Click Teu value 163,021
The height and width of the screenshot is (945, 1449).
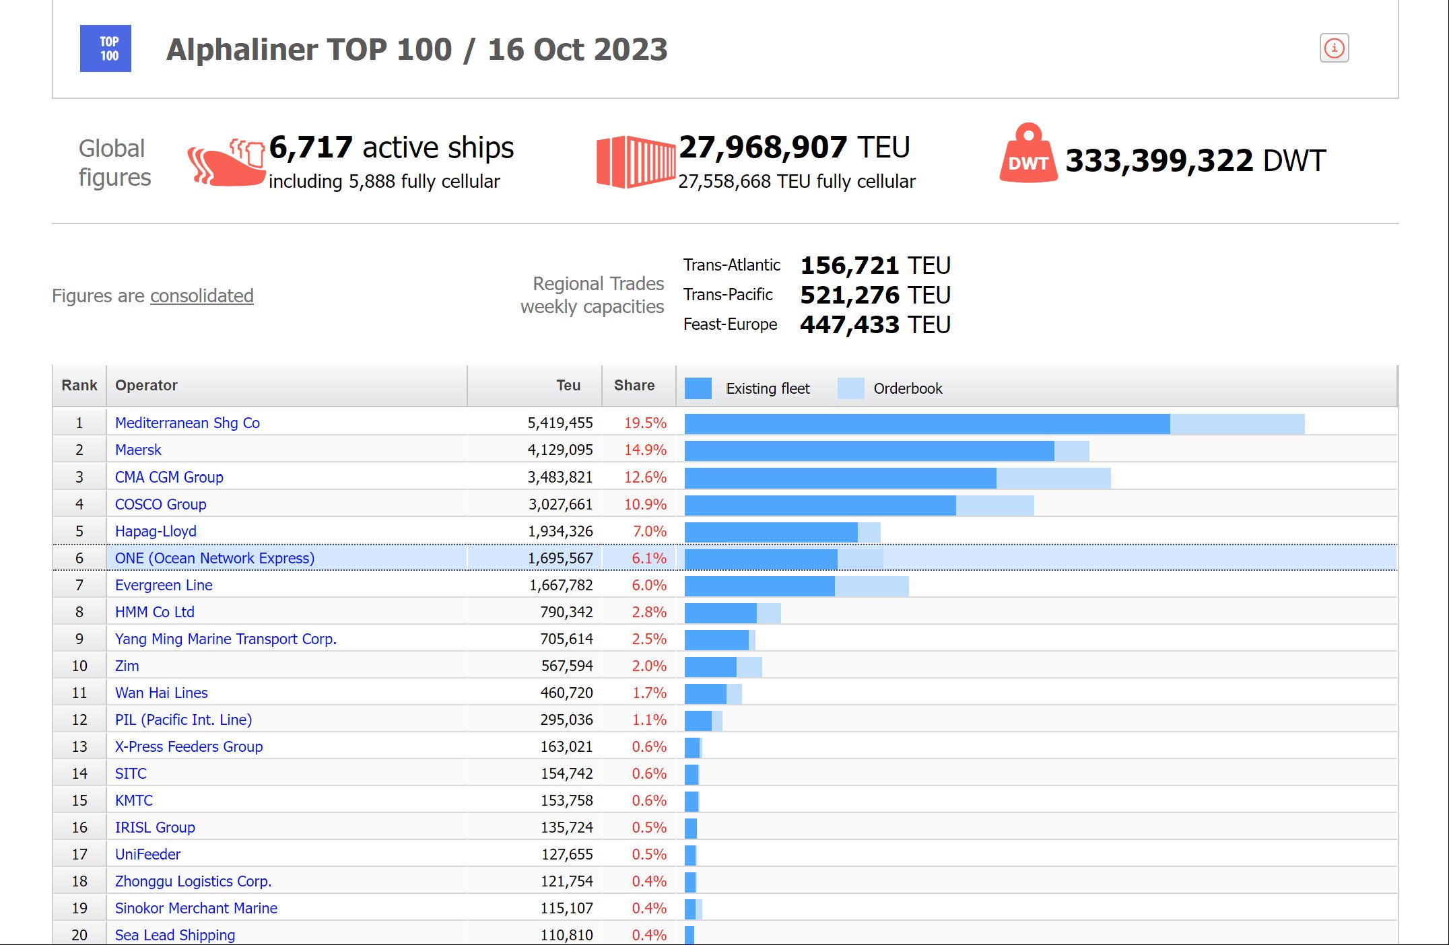point(566,746)
